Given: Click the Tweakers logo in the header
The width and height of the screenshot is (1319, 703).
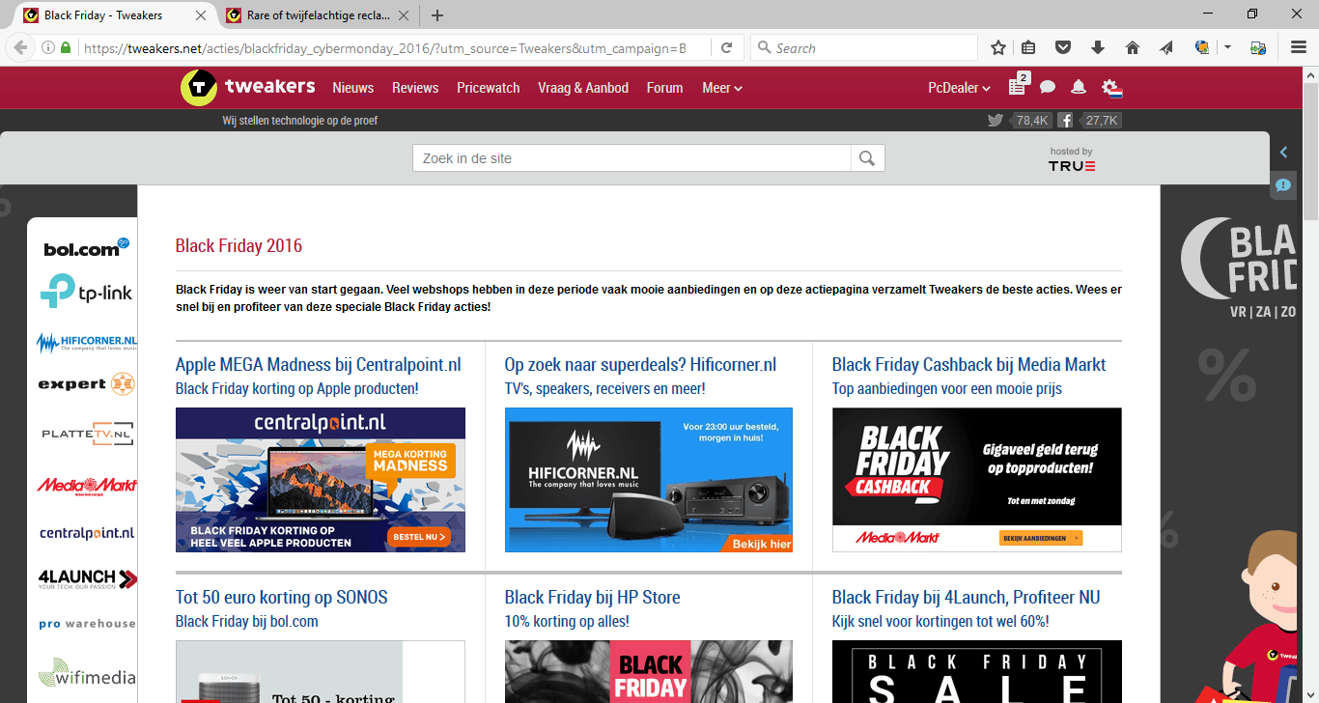Looking at the screenshot, I should click(x=248, y=87).
